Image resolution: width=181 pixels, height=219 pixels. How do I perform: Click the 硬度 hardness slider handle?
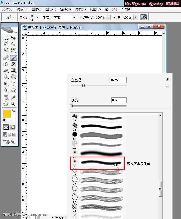(71, 106)
